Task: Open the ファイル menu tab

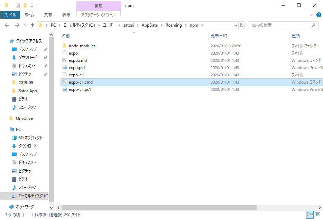Action: point(10,15)
